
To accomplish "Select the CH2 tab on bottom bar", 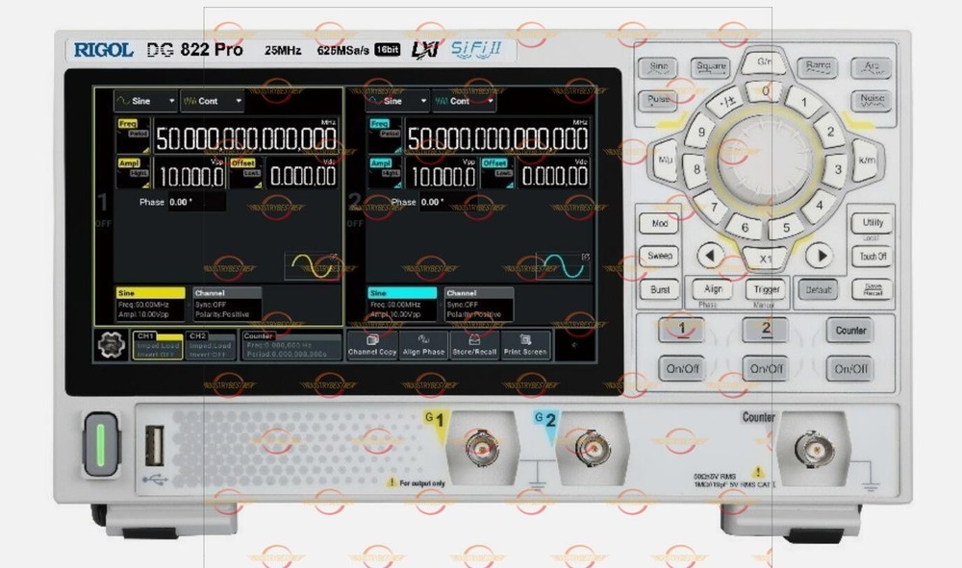I will coord(210,345).
